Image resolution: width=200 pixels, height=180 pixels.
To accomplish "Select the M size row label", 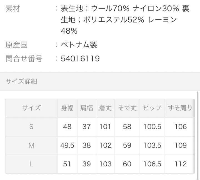I will (x=31, y=145).
